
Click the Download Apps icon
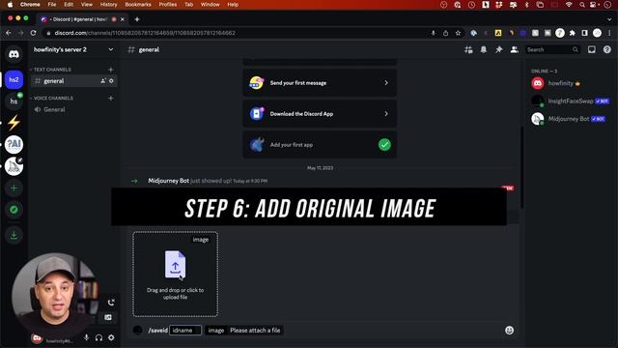pos(14,236)
